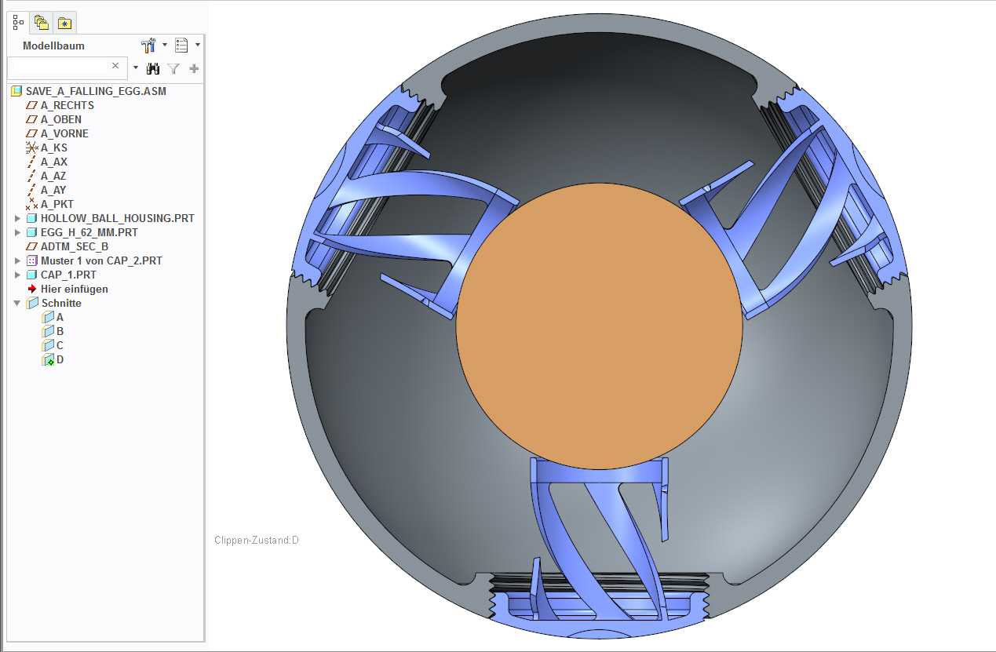The width and height of the screenshot is (996, 652).
Task: Select the Schnitte sections folder
Action: click(x=61, y=303)
